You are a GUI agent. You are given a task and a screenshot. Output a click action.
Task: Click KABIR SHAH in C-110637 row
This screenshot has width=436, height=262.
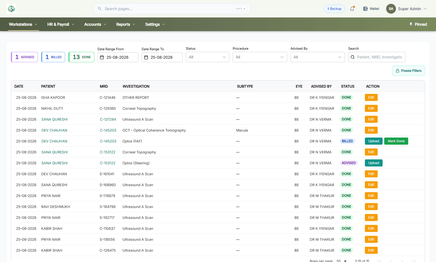pyautogui.click(x=52, y=228)
